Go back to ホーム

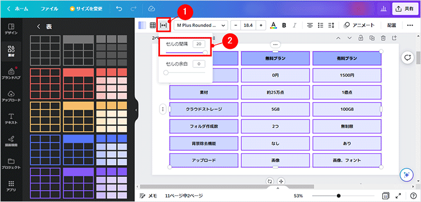tap(18, 8)
